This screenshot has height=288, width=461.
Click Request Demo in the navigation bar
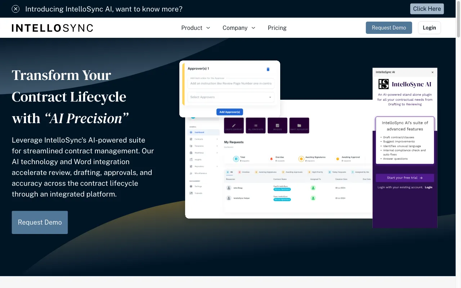389,28
